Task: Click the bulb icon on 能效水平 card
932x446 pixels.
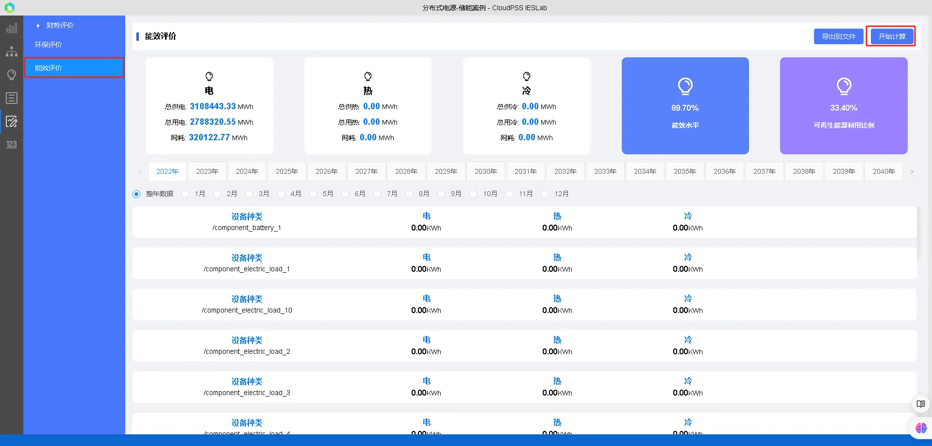Action: tap(685, 86)
